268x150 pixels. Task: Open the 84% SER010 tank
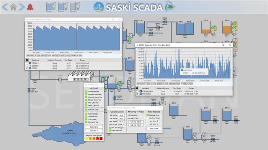point(206,115)
